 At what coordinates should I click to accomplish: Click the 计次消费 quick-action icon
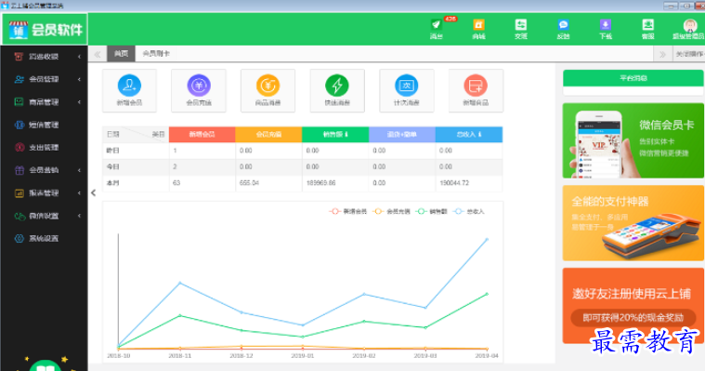[x=407, y=86]
